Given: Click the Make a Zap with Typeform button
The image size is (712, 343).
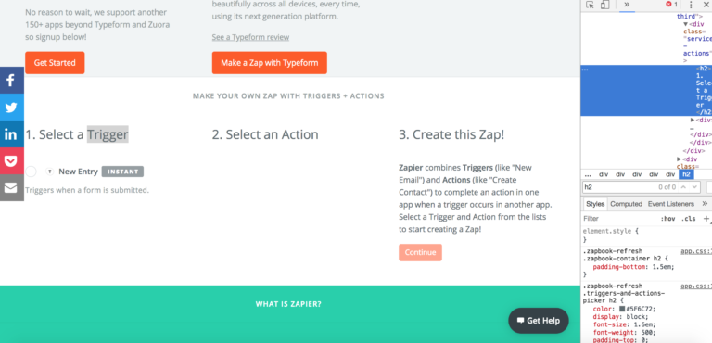Looking at the screenshot, I should (x=269, y=63).
